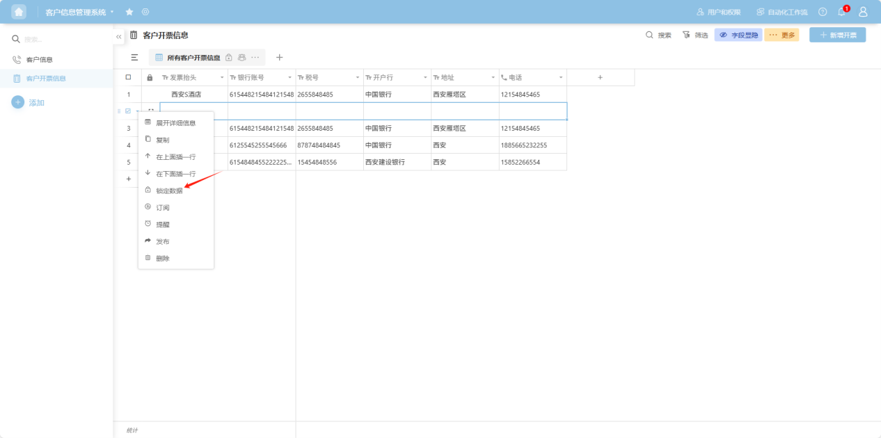Uncheck the checked row 2 checkbox
The image size is (881, 438).
click(128, 111)
